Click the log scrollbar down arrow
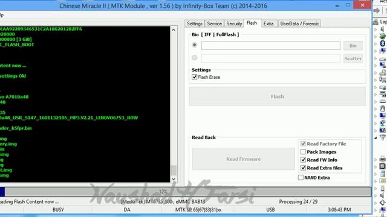The width and height of the screenshot is (387, 217). click(x=174, y=179)
